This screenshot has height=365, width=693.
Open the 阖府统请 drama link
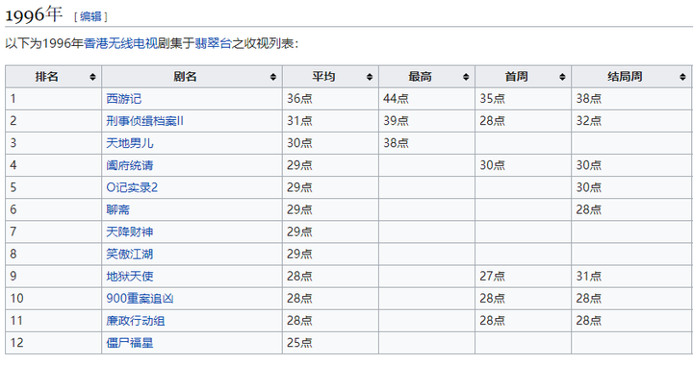pyautogui.click(x=130, y=165)
